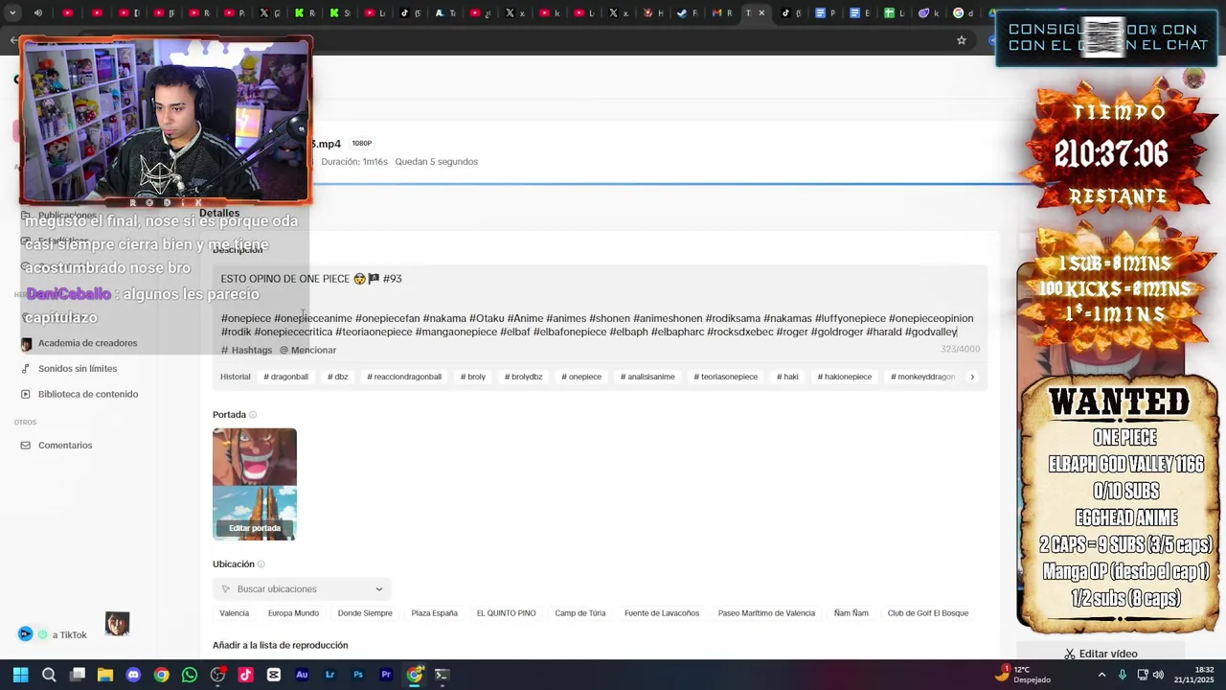
Task: Select the Europa Mundo location chip
Action: (293, 613)
